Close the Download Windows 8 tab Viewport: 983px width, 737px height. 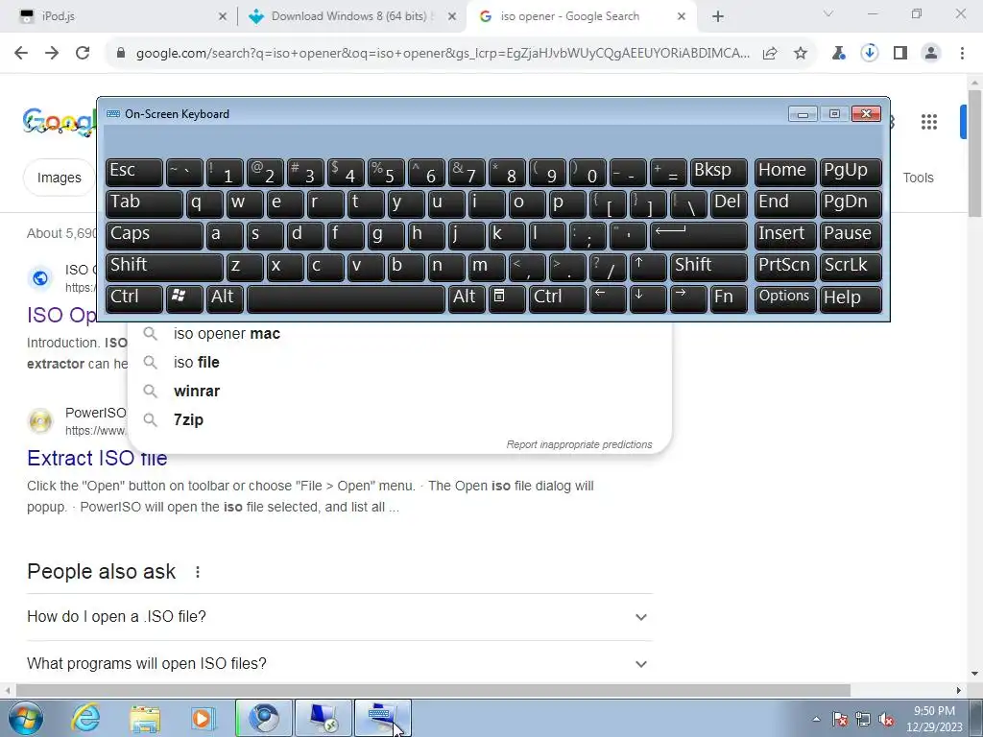point(452,17)
